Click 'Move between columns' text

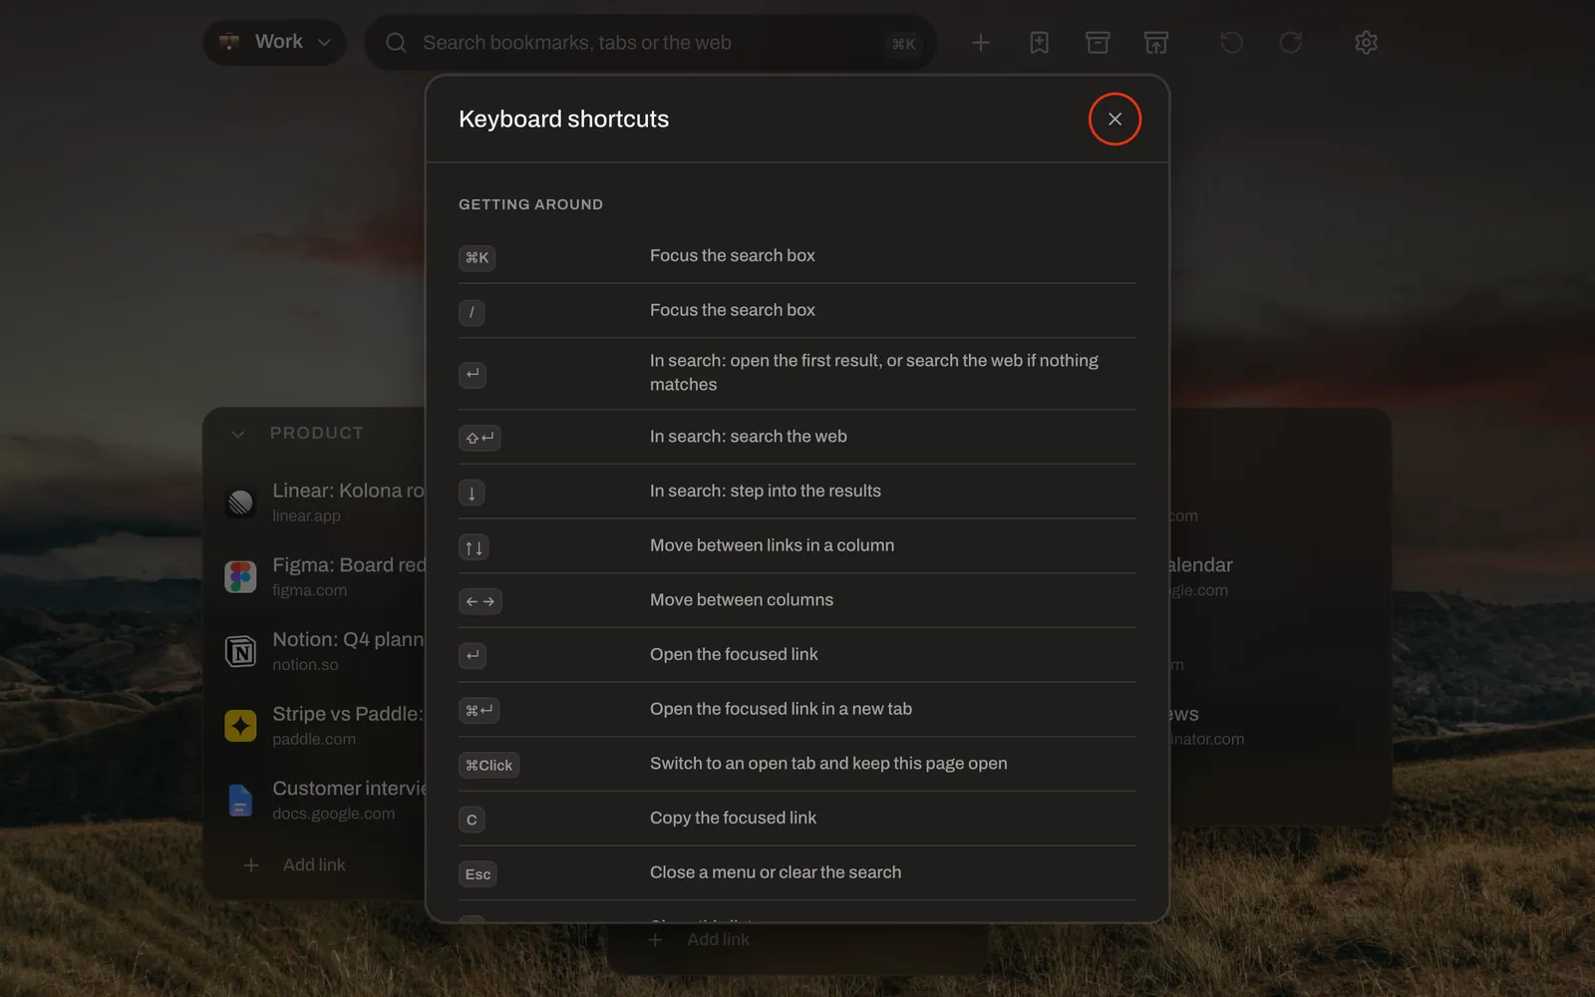pyautogui.click(x=742, y=600)
